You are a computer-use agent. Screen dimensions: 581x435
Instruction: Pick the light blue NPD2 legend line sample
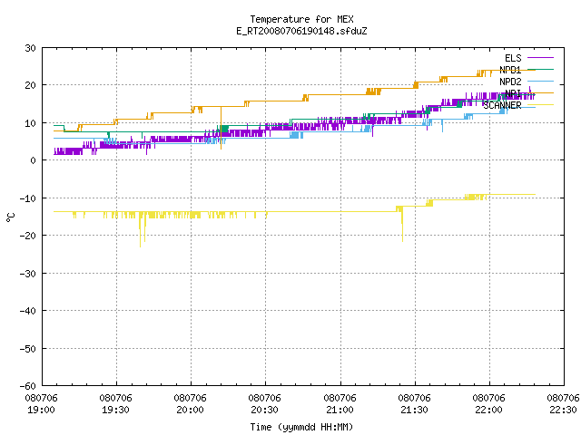point(540,82)
